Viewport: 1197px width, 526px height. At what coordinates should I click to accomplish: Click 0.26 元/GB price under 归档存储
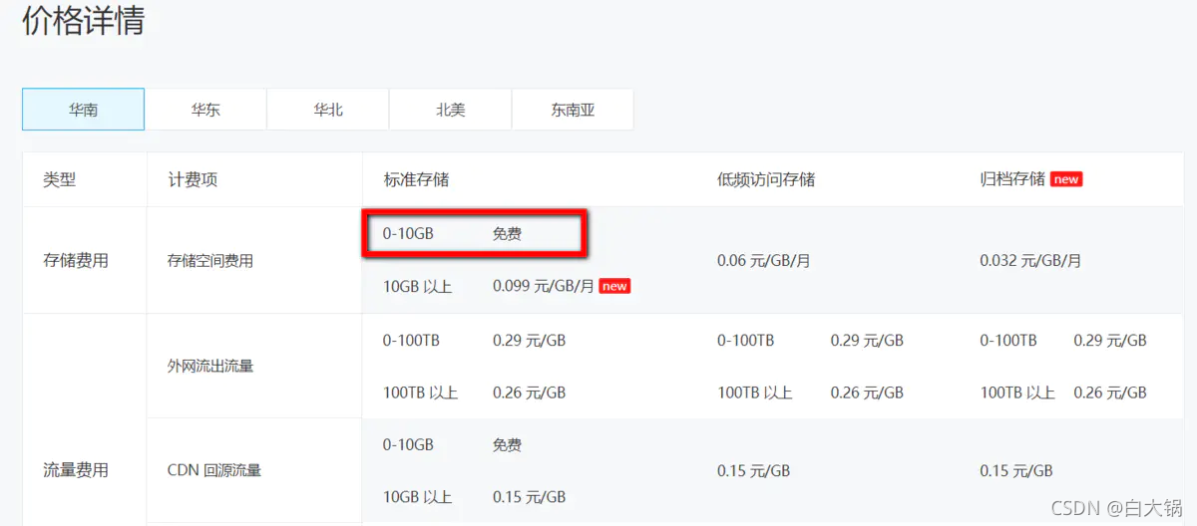tap(1110, 393)
